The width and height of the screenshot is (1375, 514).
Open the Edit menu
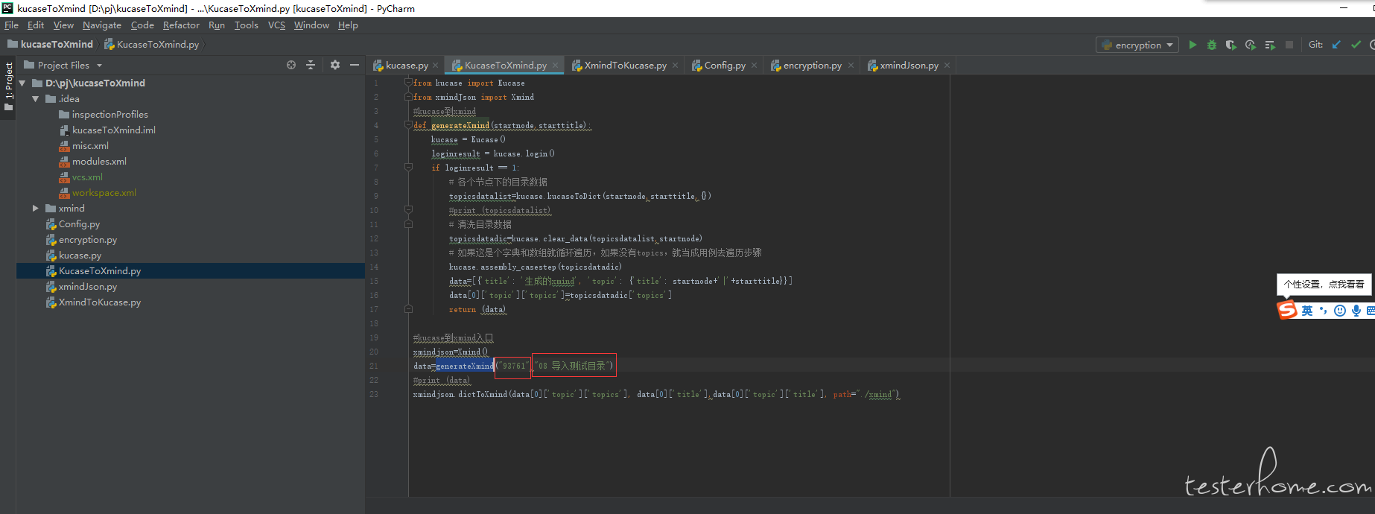pos(36,25)
